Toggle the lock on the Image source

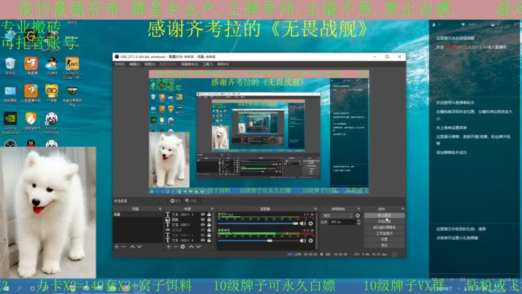point(209,220)
